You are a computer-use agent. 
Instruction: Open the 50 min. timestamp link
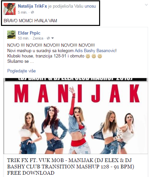[23, 38]
